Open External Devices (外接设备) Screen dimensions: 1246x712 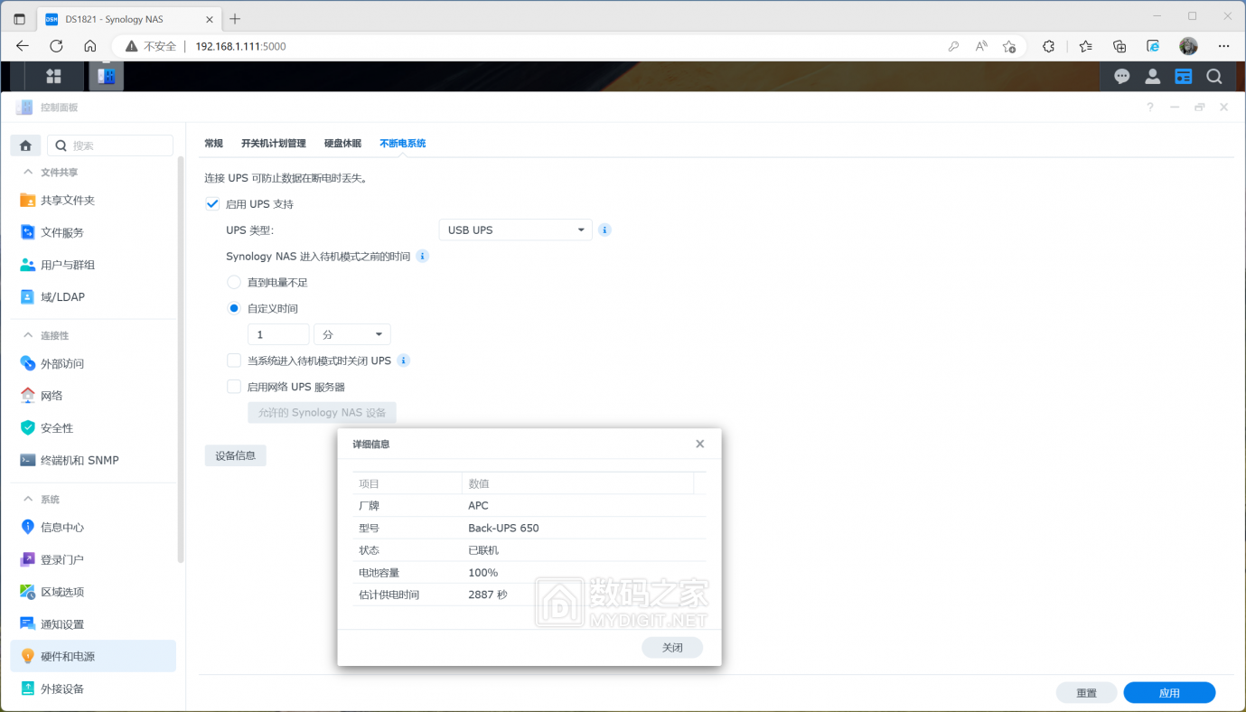93,689
